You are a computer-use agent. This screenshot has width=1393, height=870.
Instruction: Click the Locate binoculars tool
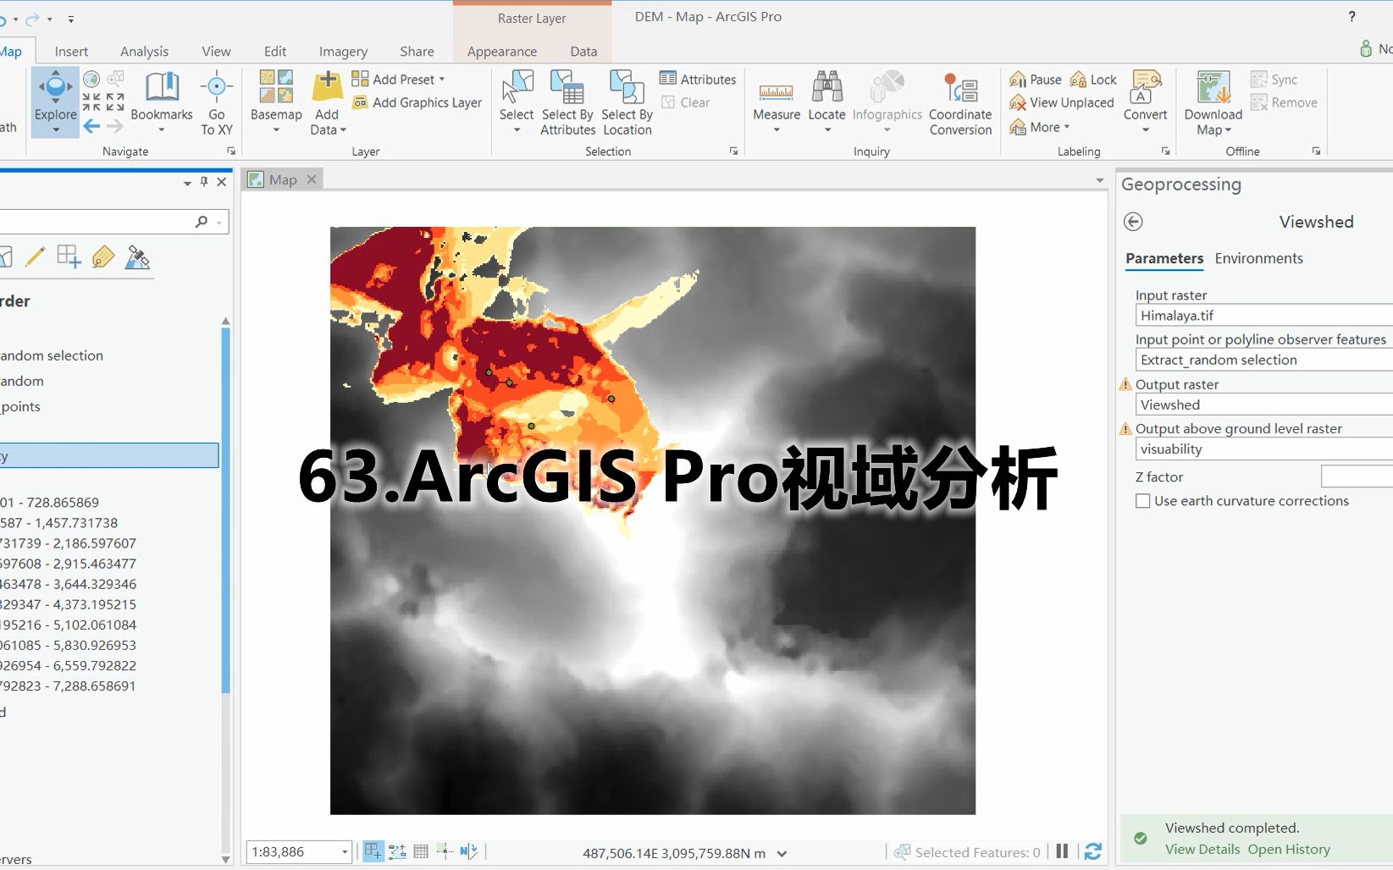pyautogui.click(x=826, y=102)
